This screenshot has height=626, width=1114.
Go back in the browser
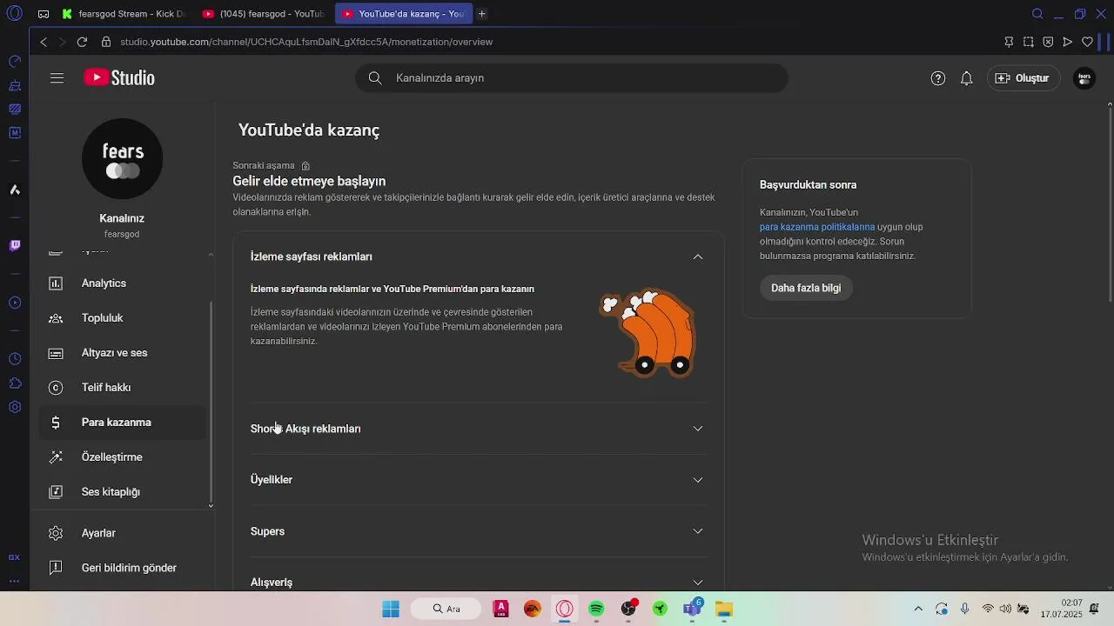[44, 42]
